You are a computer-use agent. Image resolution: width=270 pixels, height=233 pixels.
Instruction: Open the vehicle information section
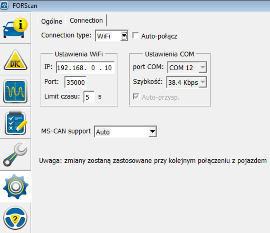pyautogui.click(x=15, y=28)
